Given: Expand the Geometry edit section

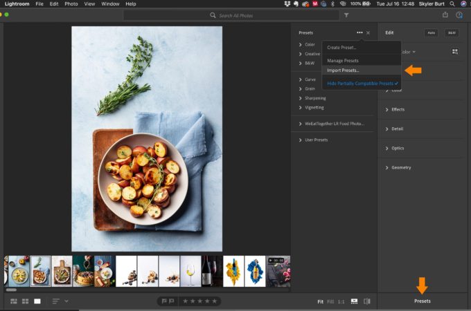Looking at the screenshot, I should point(398,168).
